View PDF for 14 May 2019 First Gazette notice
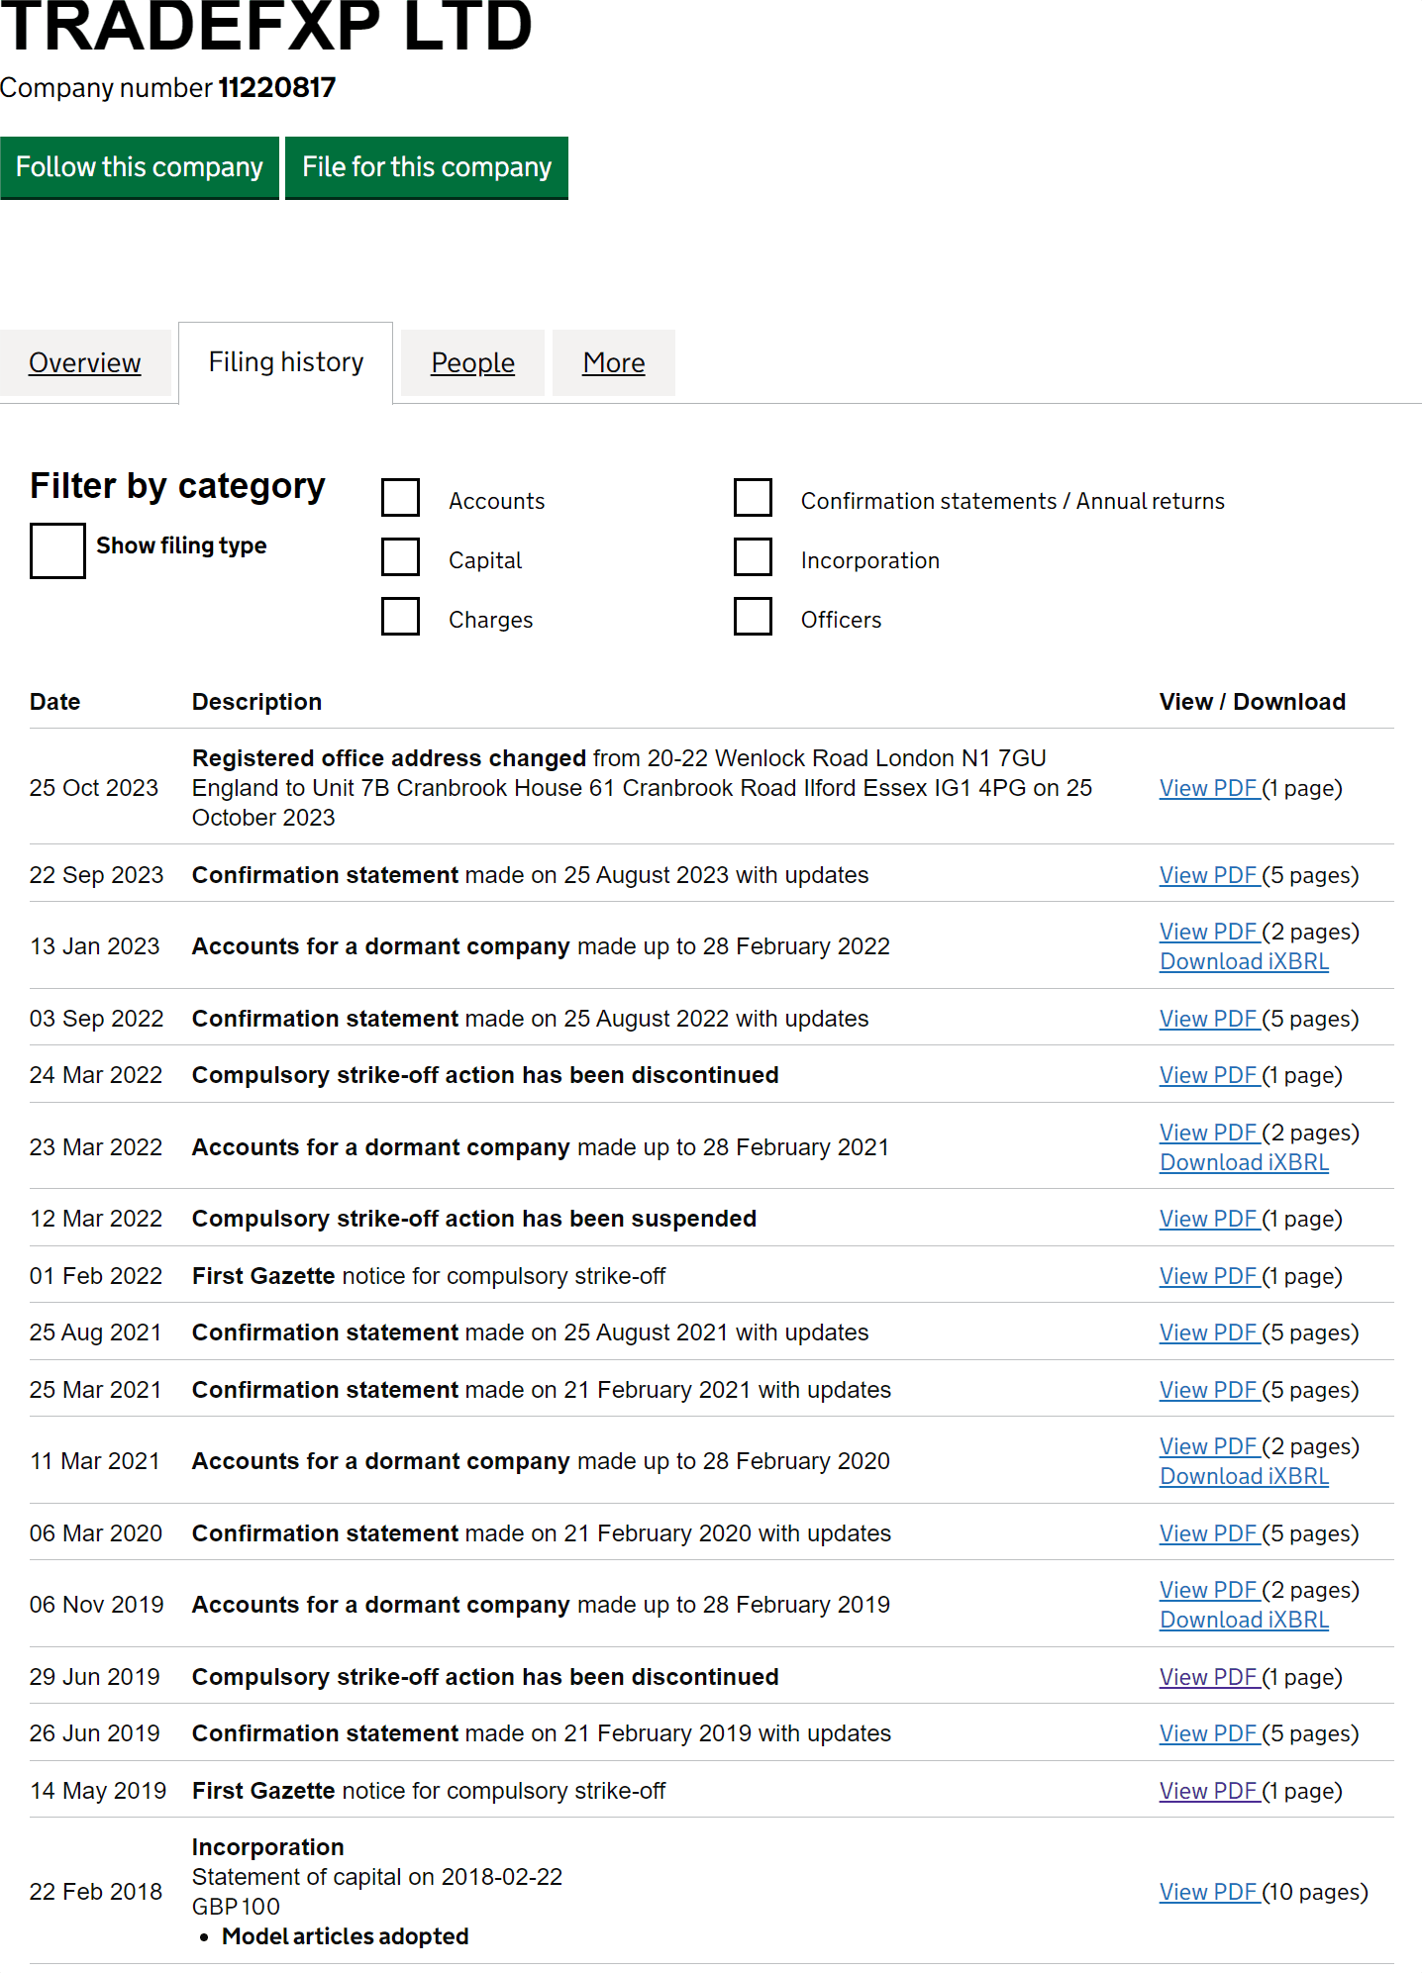 [1209, 1791]
